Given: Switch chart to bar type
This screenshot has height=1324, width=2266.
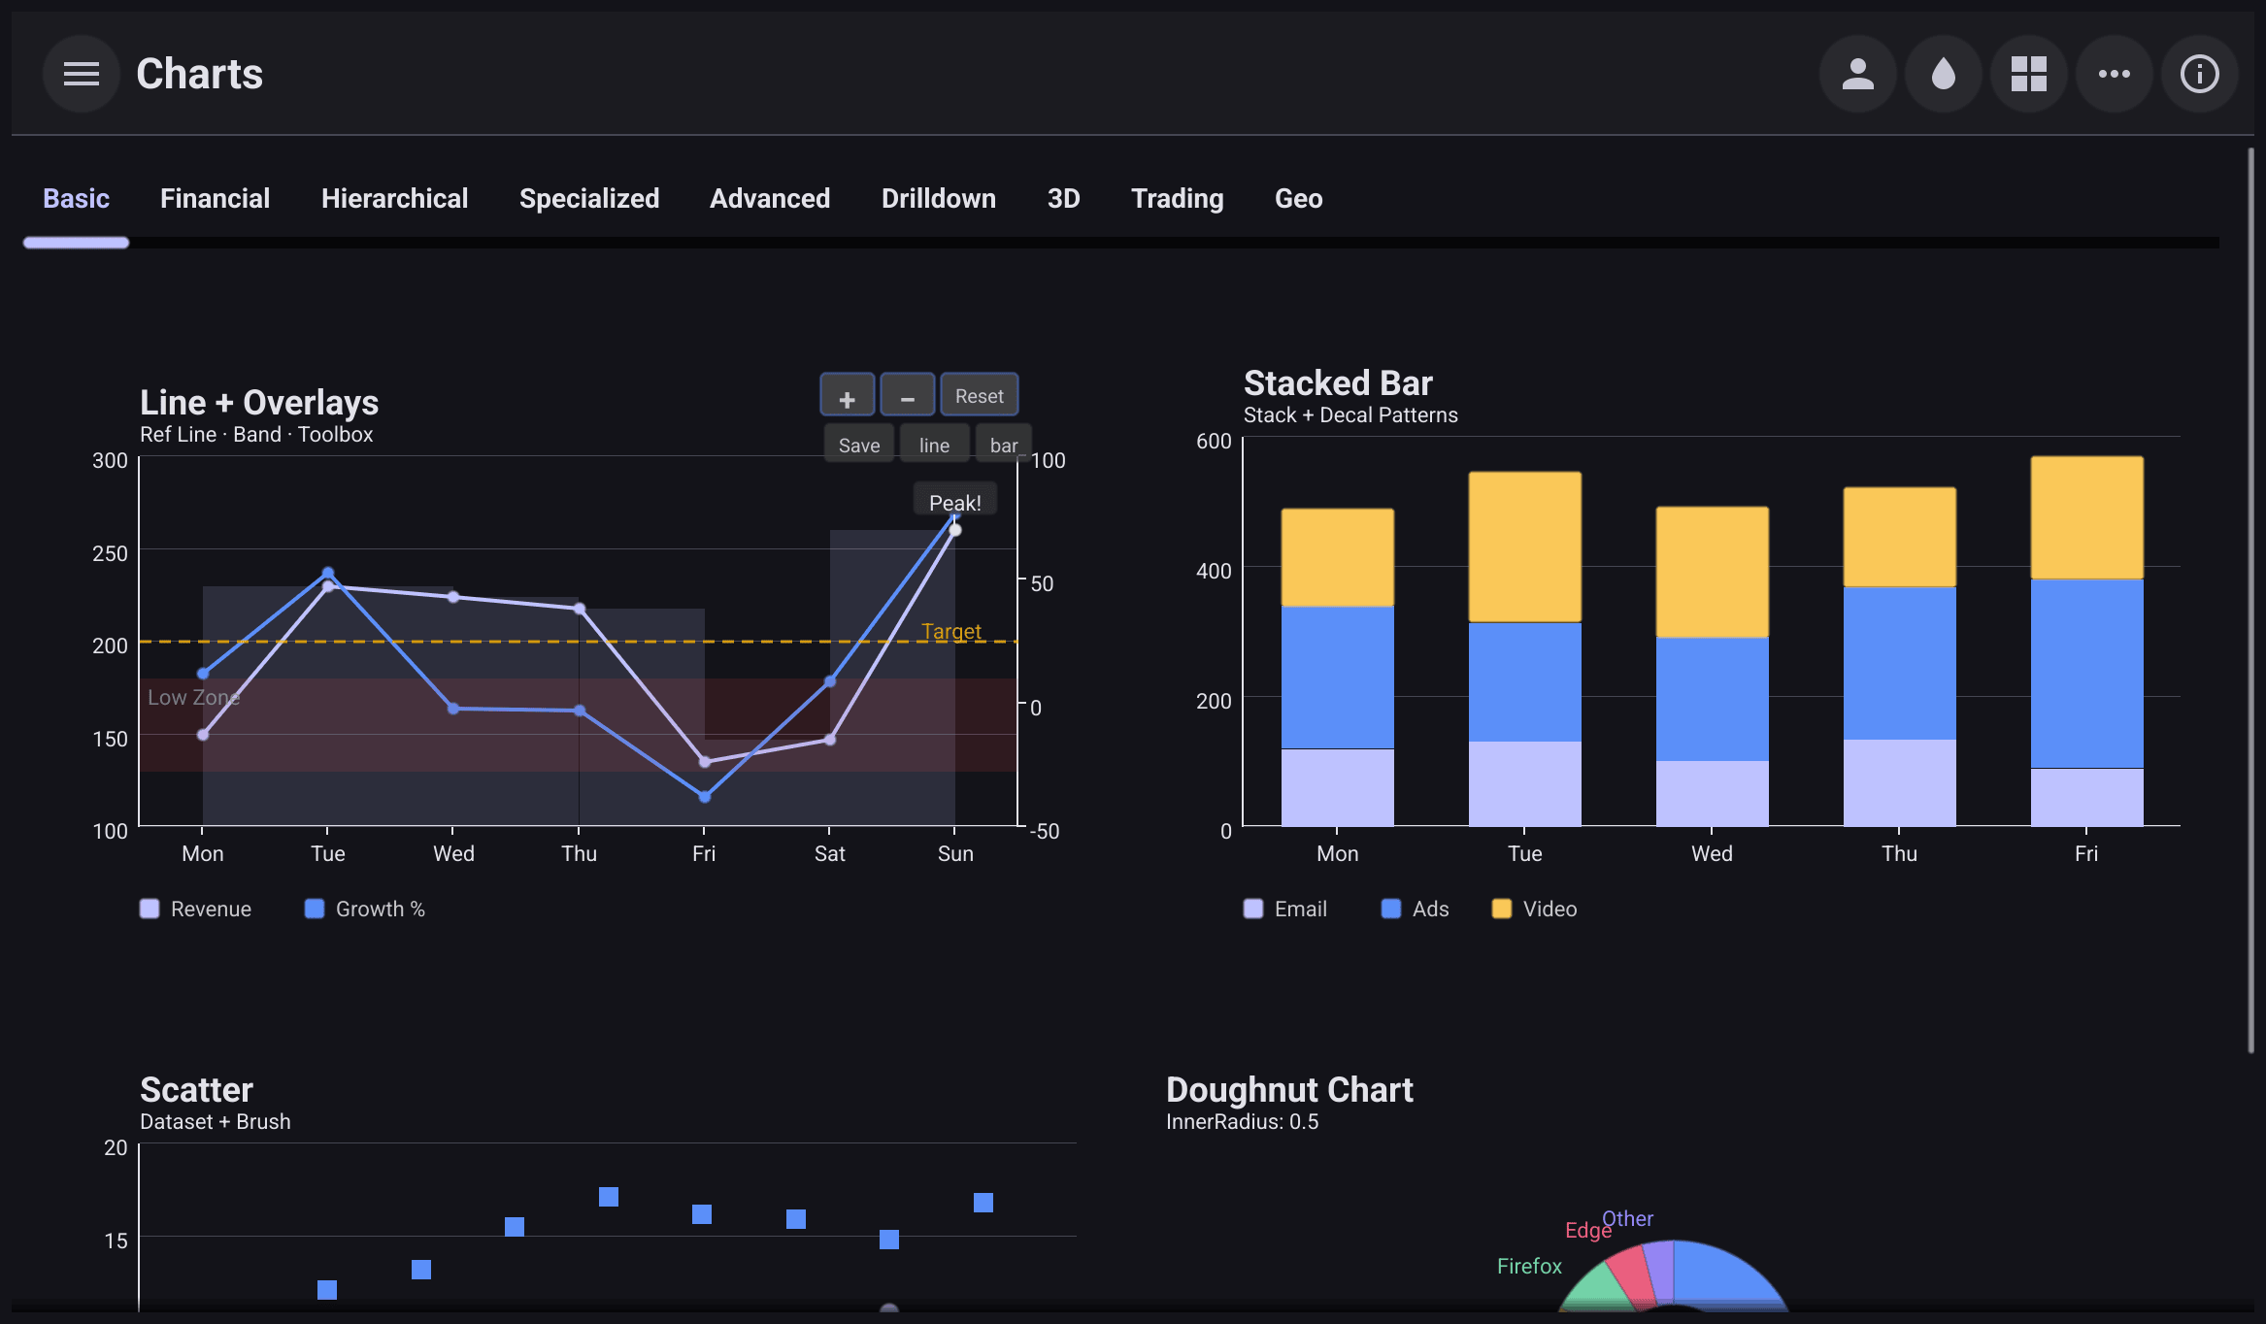Looking at the screenshot, I should coord(1004,445).
